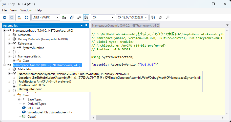Select 'Derived Types' label in tree
This screenshot has width=231, height=122.
coord(37,104)
